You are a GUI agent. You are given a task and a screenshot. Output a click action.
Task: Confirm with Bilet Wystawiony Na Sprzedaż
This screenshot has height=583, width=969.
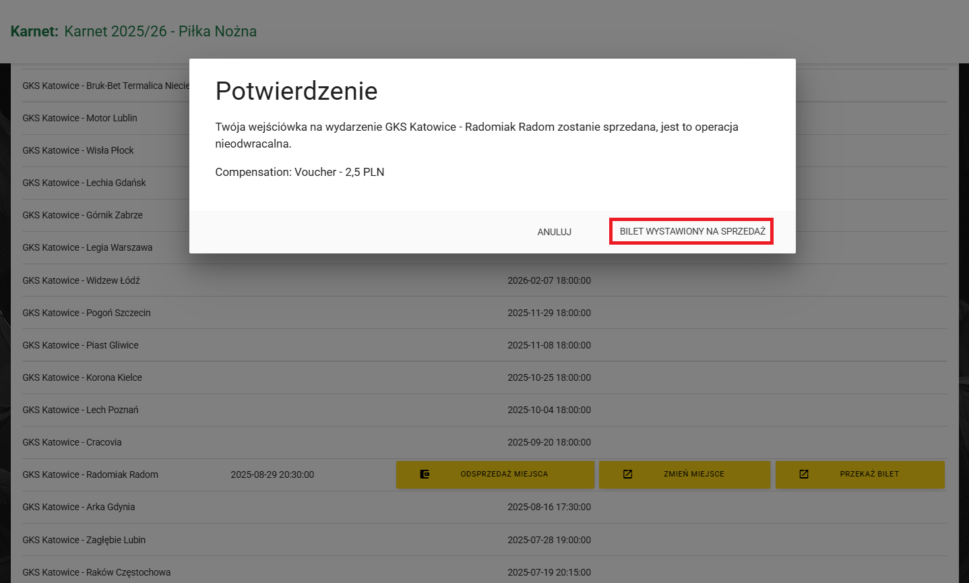[692, 231]
